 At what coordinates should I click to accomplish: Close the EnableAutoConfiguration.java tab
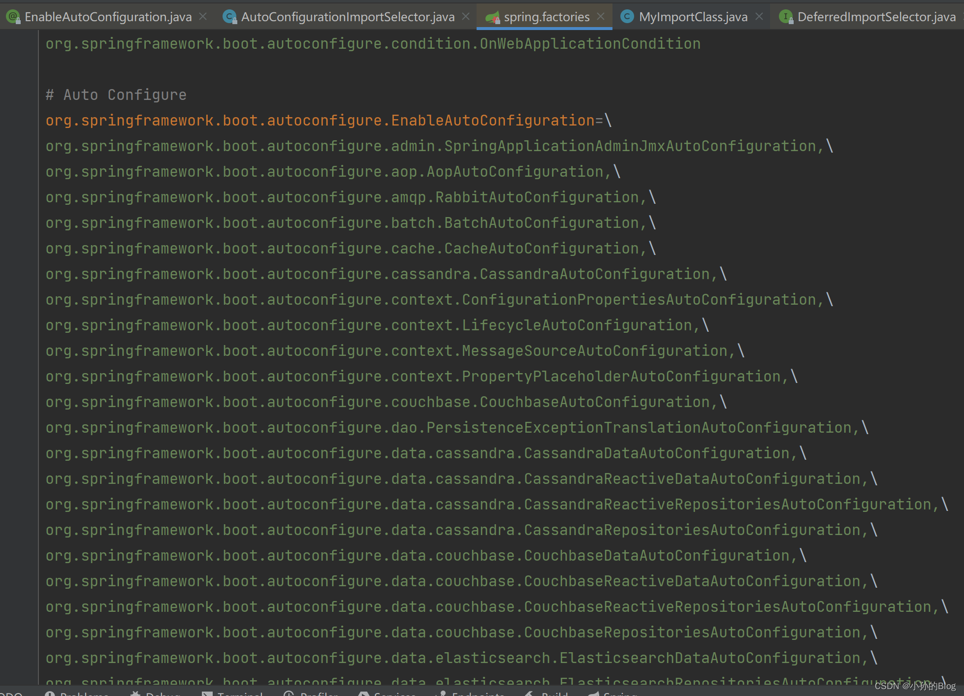pos(203,17)
